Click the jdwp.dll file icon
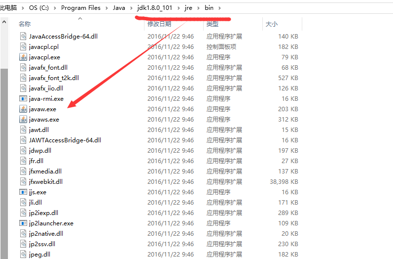Viewport: 393px width, 259px height. tap(23, 150)
